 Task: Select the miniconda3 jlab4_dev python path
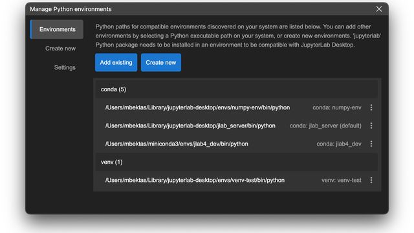[x=177, y=144]
